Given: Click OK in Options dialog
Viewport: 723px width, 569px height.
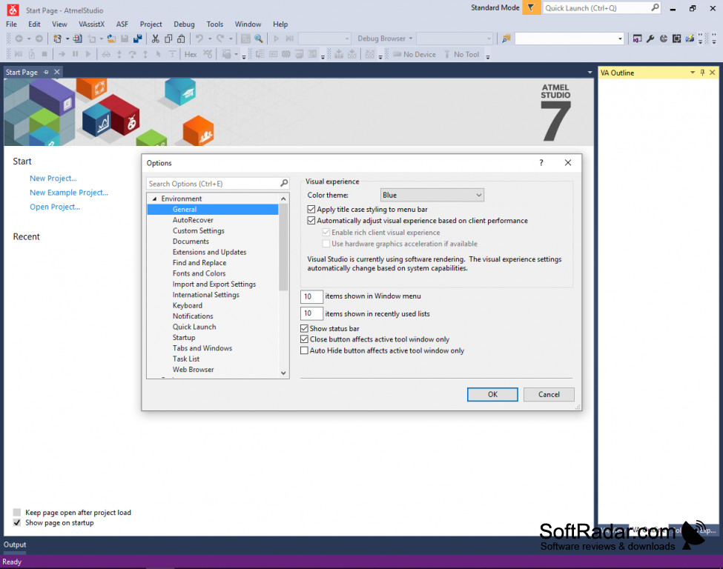Looking at the screenshot, I should (492, 394).
